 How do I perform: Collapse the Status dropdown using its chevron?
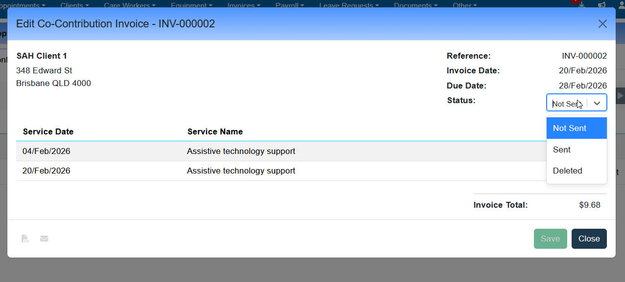tap(597, 103)
